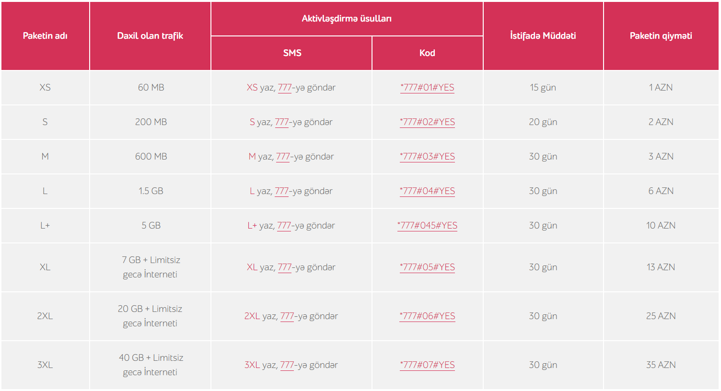Click the *777#02#YES code link
Screen dimensions: 721x391
pos(427,122)
